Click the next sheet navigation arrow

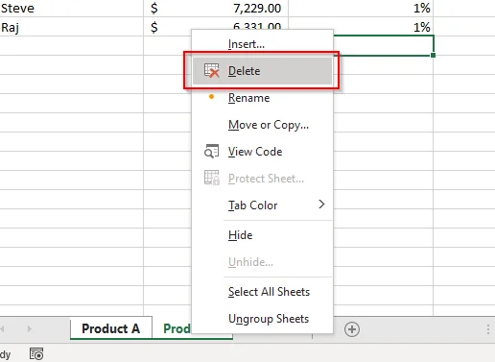click(x=30, y=328)
